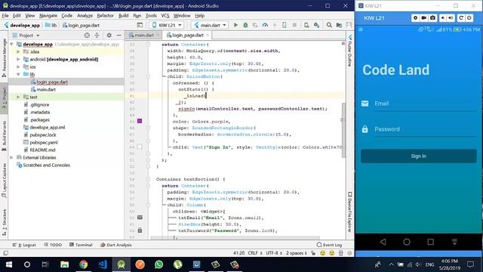
Task: Open the Terminal tool window
Action: coord(81,245)
